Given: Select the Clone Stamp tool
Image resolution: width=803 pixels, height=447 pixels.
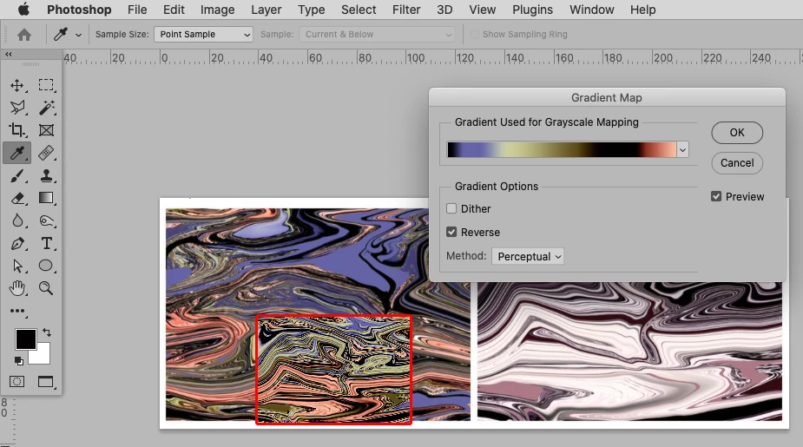Looking at the screenshot, I should point(46,175).
